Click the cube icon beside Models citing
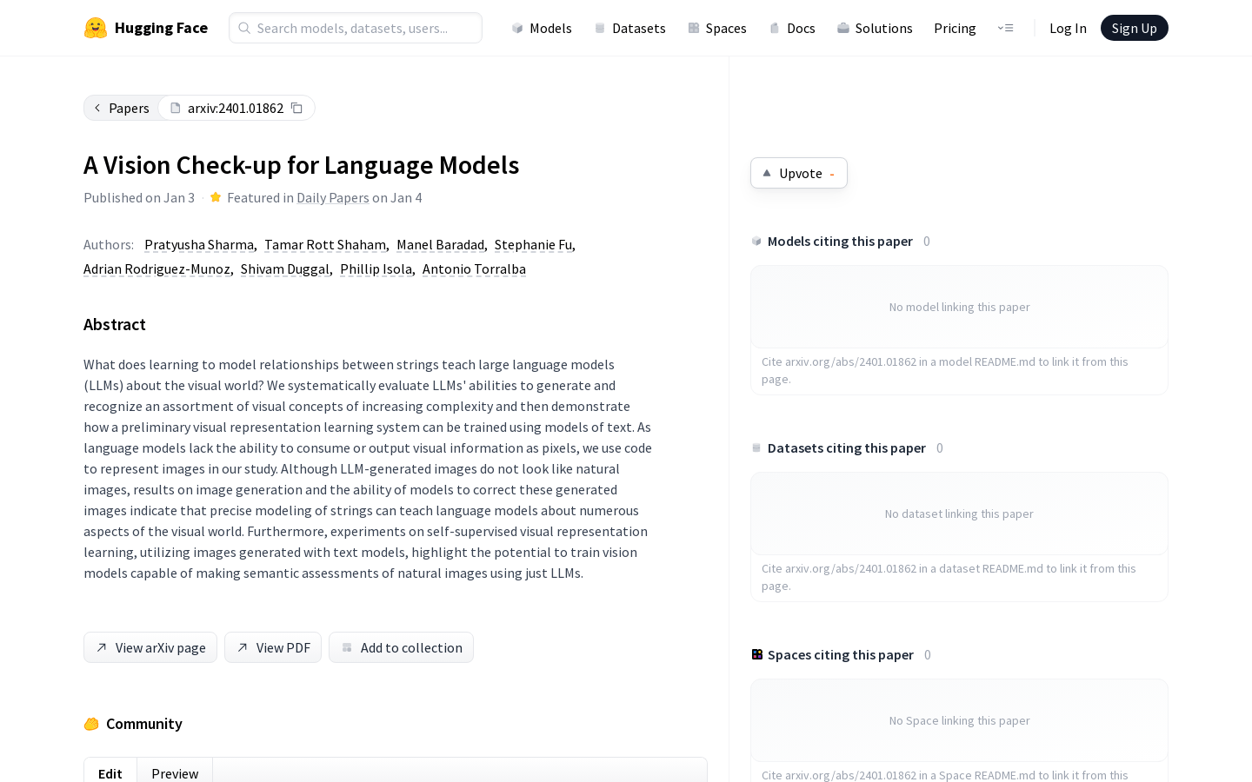 756,241
